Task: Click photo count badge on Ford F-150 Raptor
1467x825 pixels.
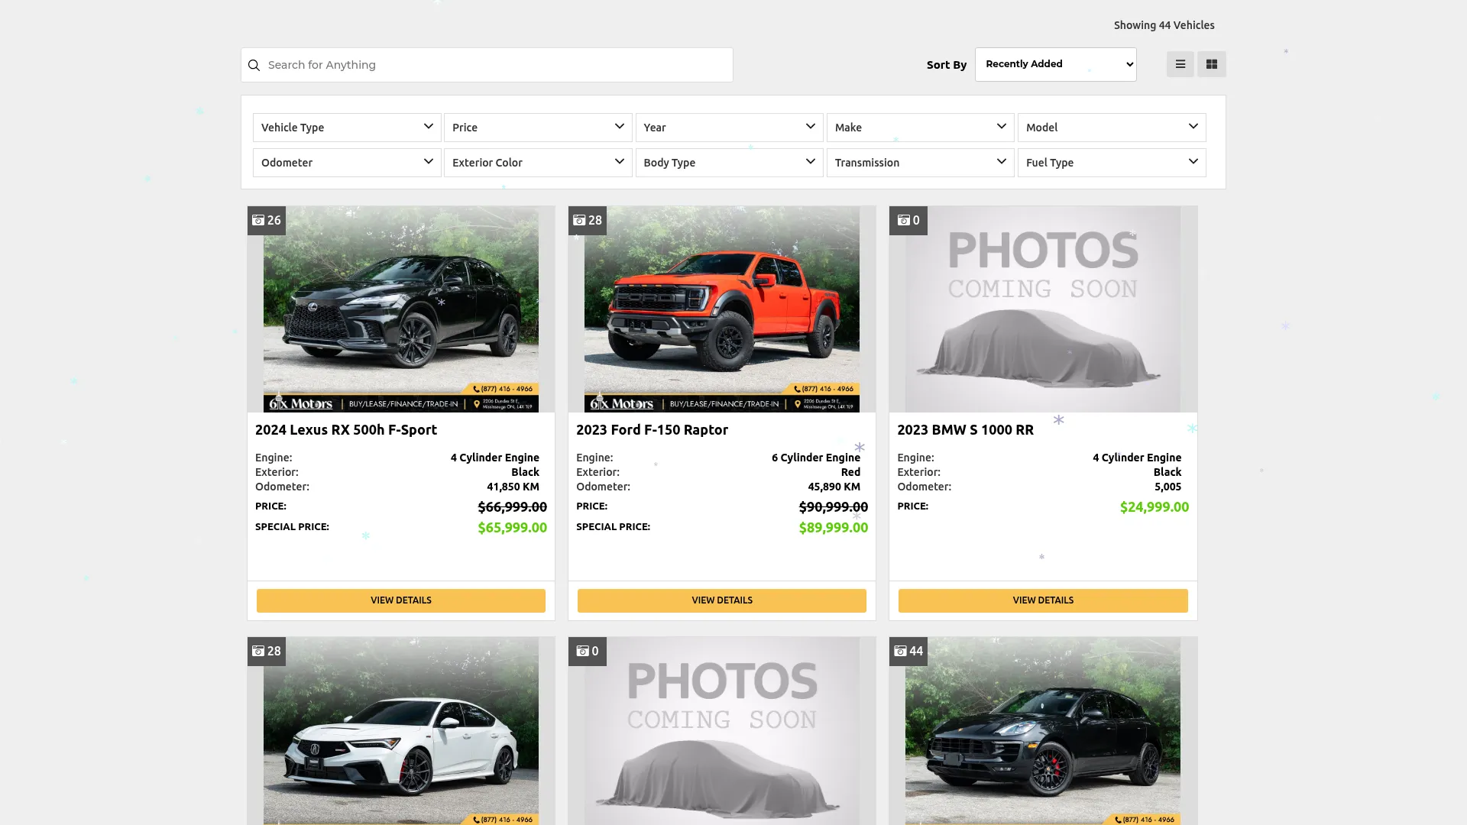Action: click(588, 221)
